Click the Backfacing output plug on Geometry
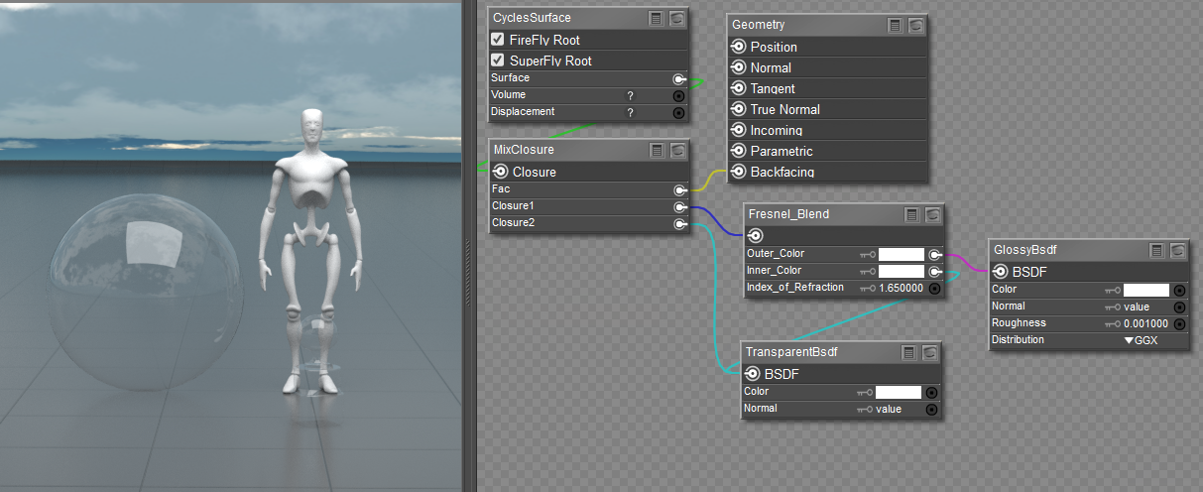Screen dimensions: 1203x492 tap(738, 172)
